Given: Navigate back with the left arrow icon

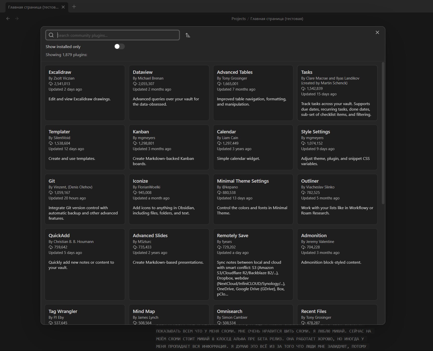Looking at the screenshot, I should click(8, 19).
